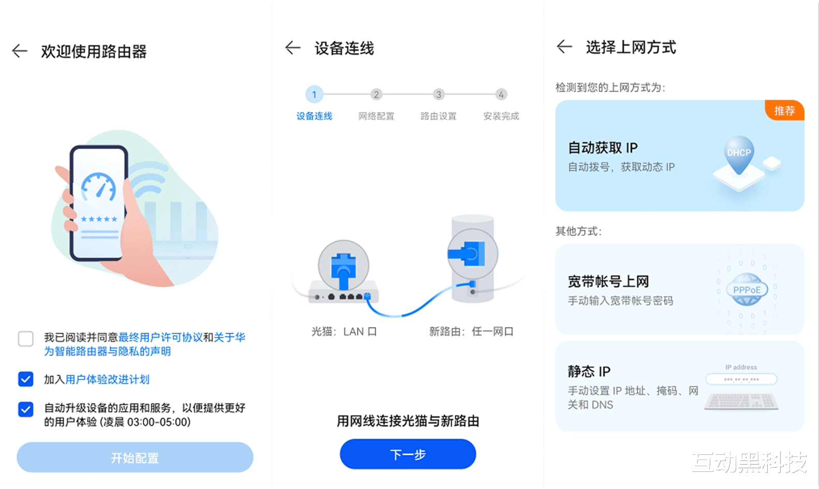Click the 设备连线 page title
This screenshot has height=489, width=819.
coord(344,49)
